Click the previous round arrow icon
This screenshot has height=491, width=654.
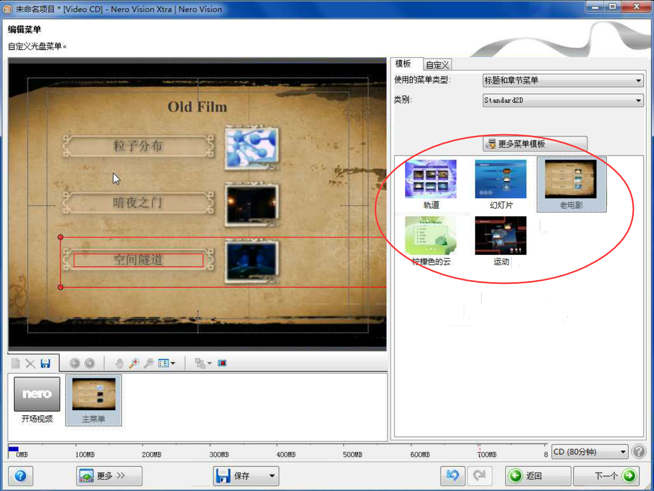click(x=75, y=363)
